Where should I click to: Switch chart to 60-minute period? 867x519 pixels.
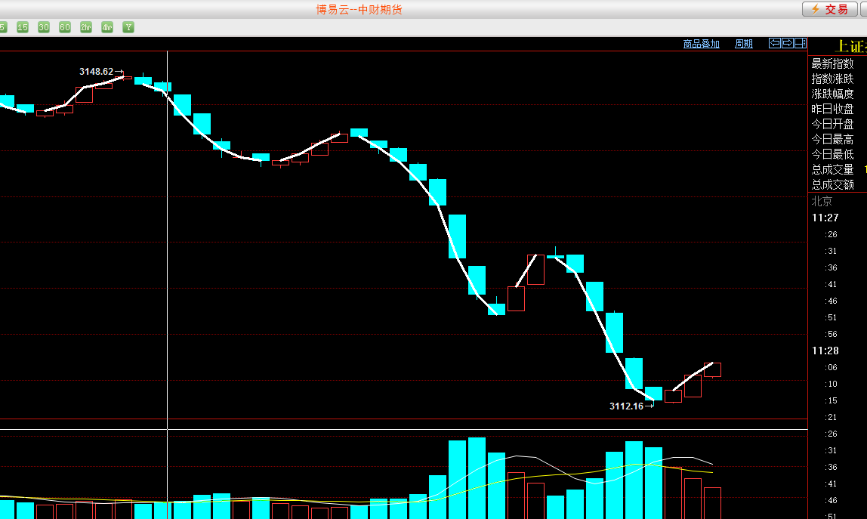(65, 27)
